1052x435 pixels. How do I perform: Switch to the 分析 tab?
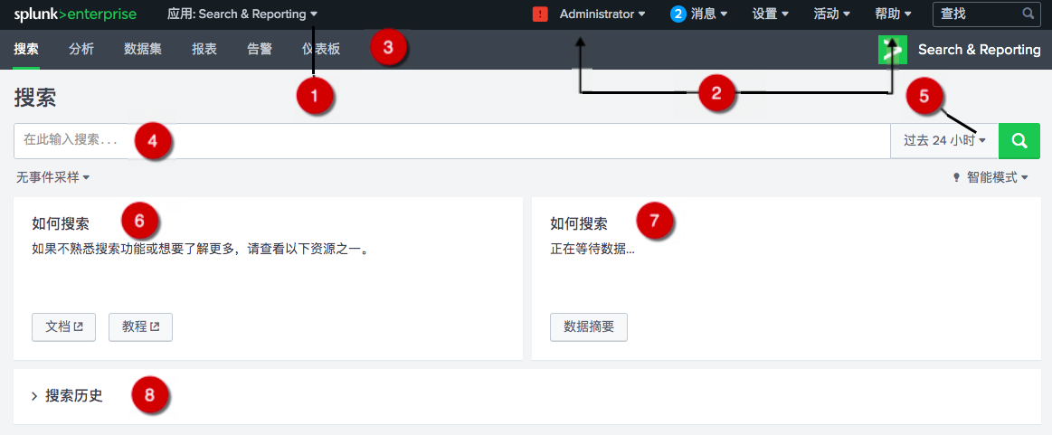click(x=81, y=50)
